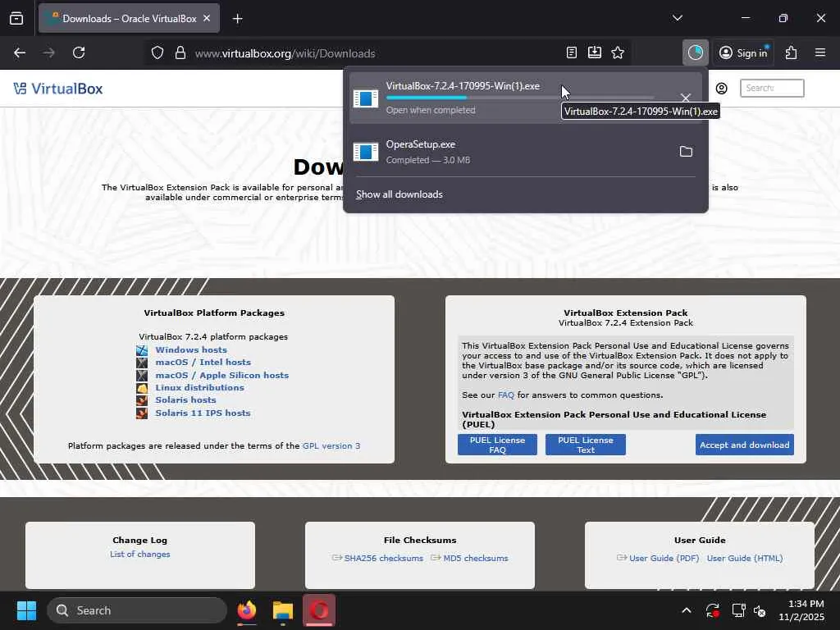Click the PUEL License Text button

pyautogui.click(x=586, y=445)
